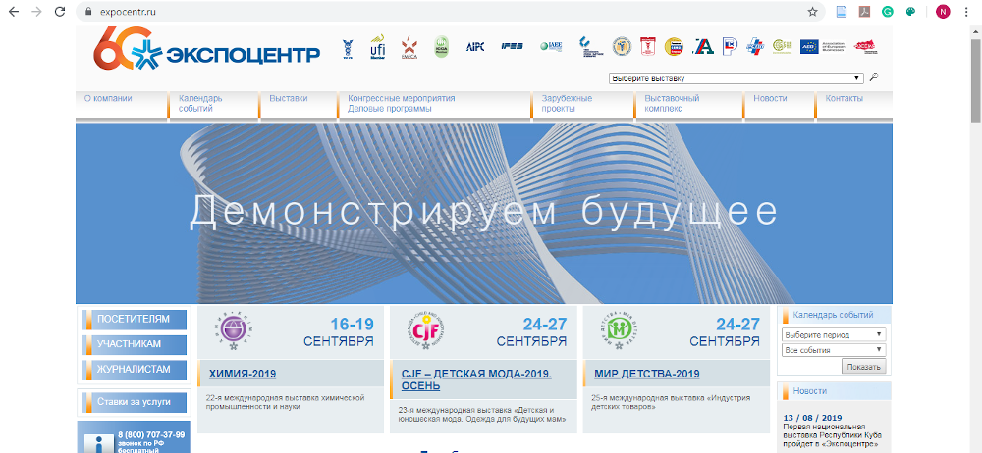Click the ICCA Member green logo

[x=442, y=47]
